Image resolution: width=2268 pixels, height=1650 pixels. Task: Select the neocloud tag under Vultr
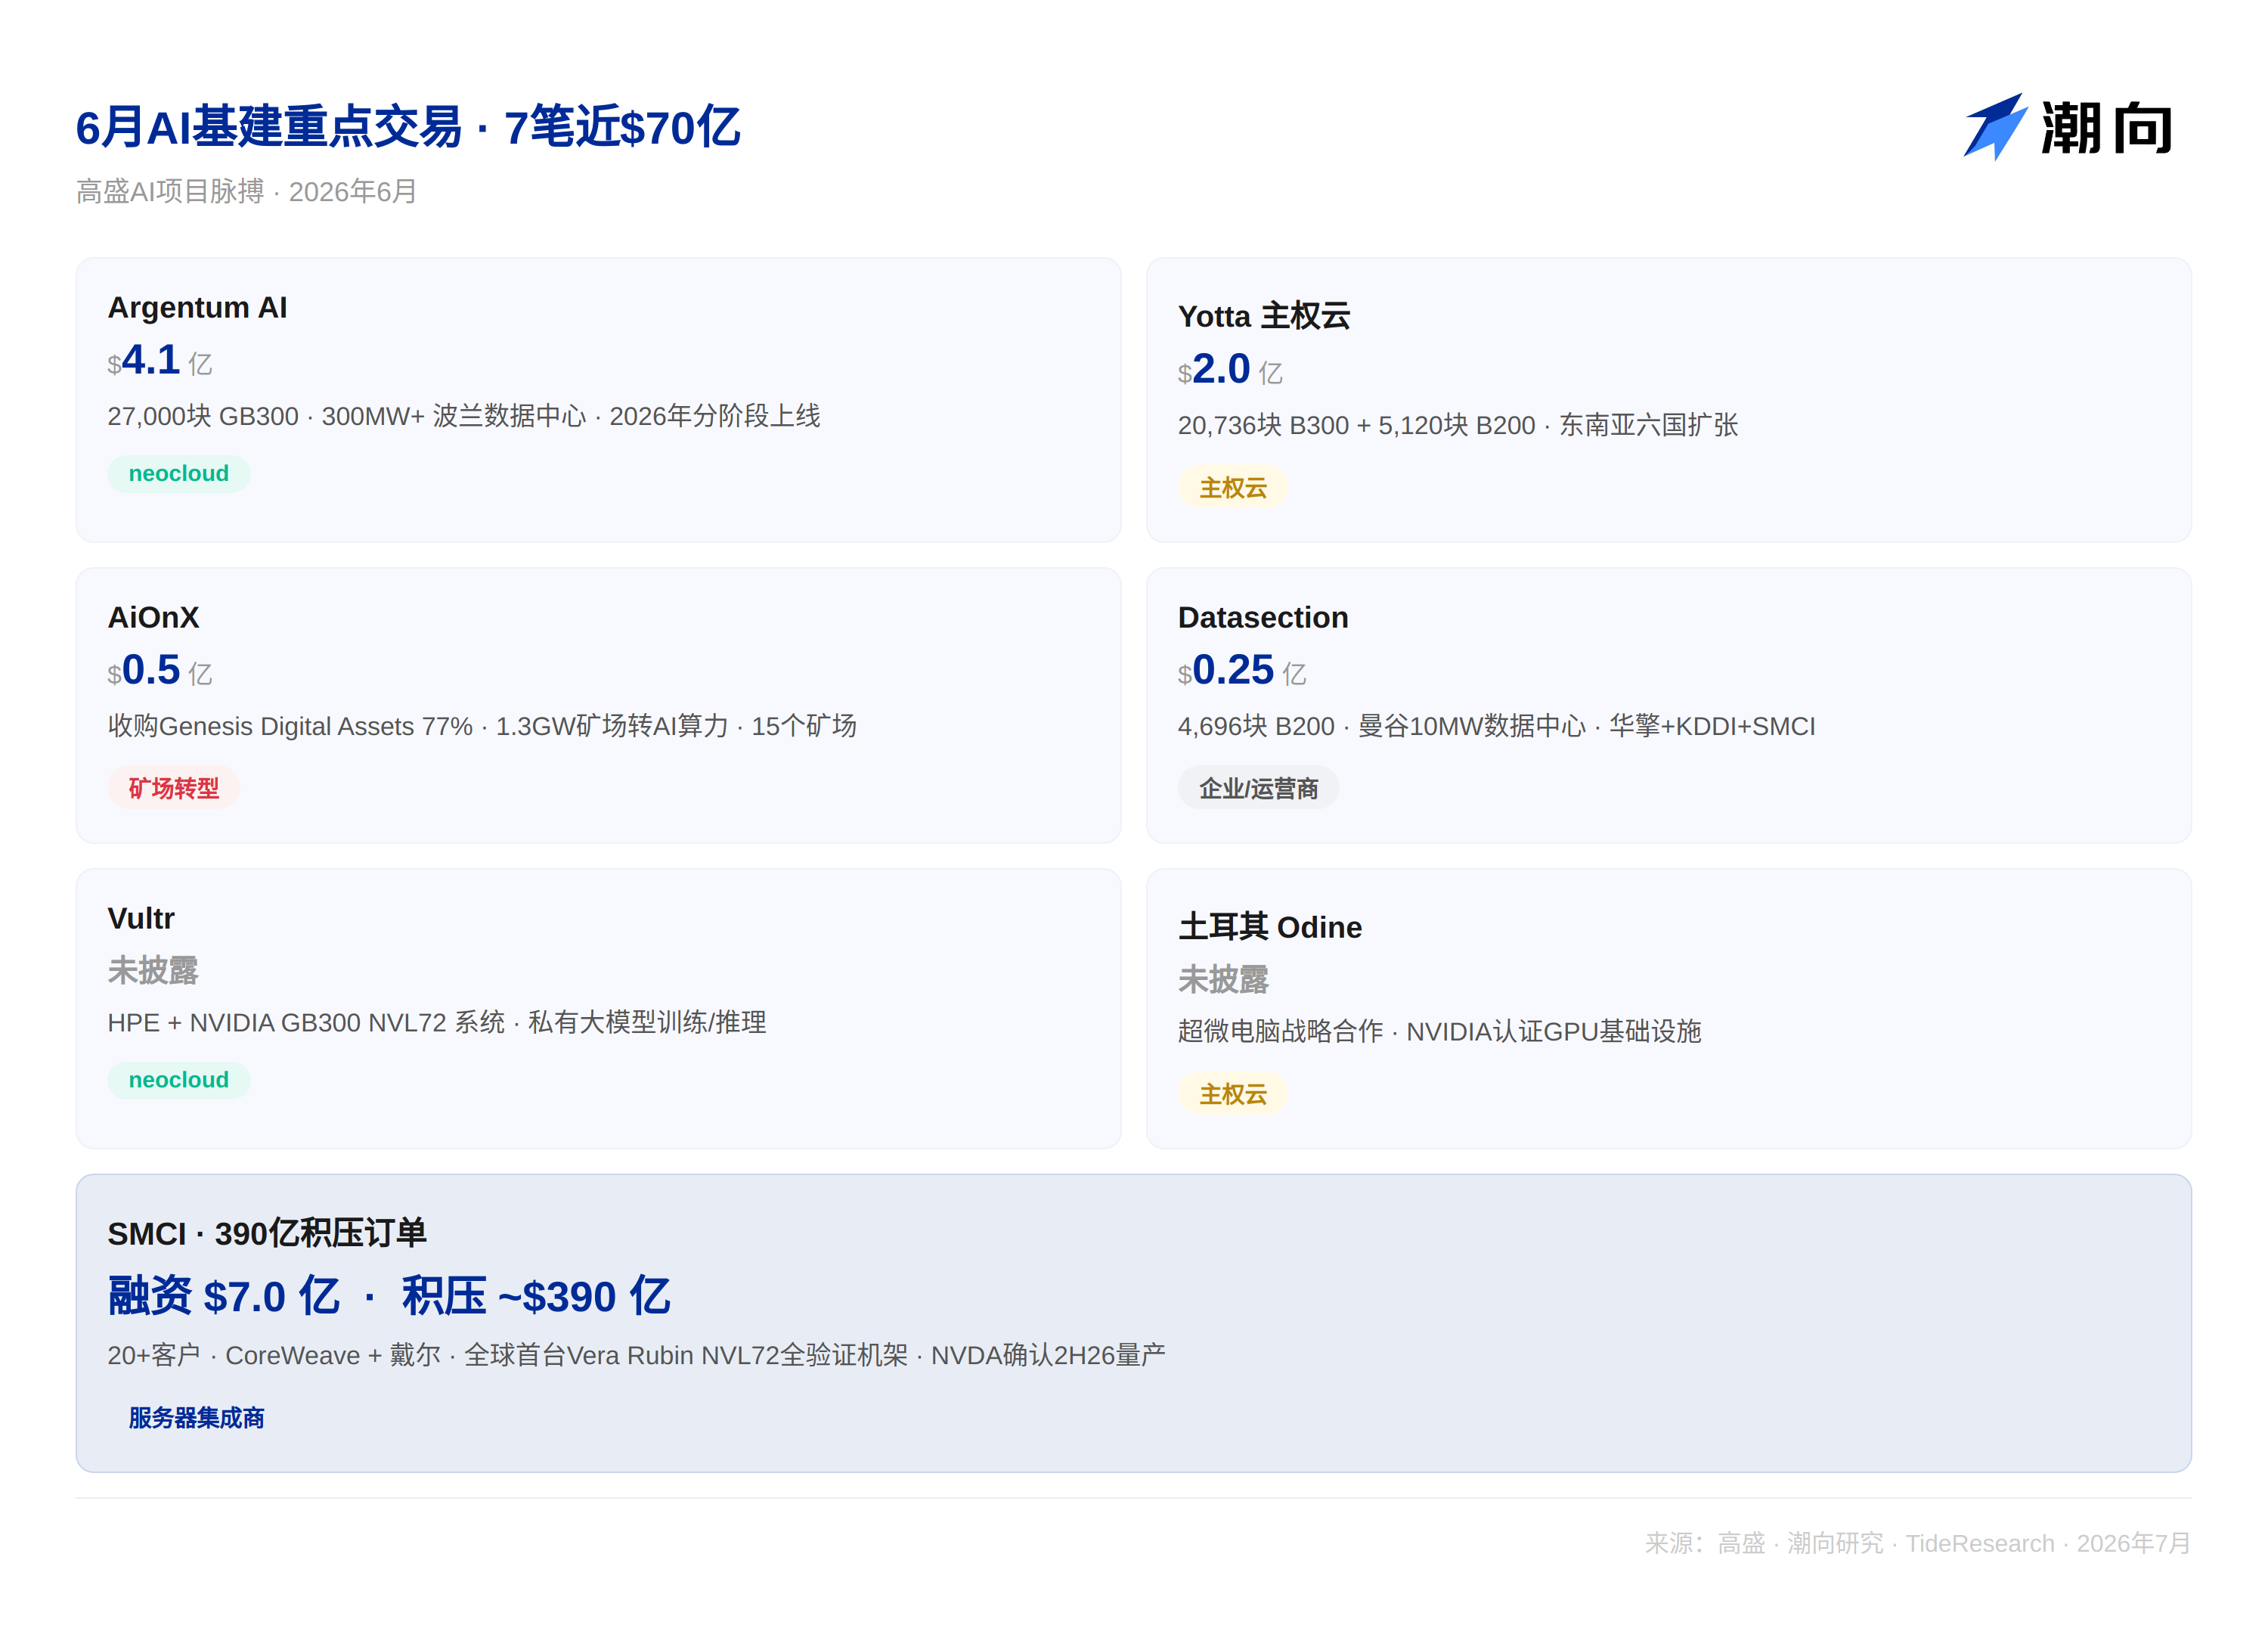tap(179, 1080)
